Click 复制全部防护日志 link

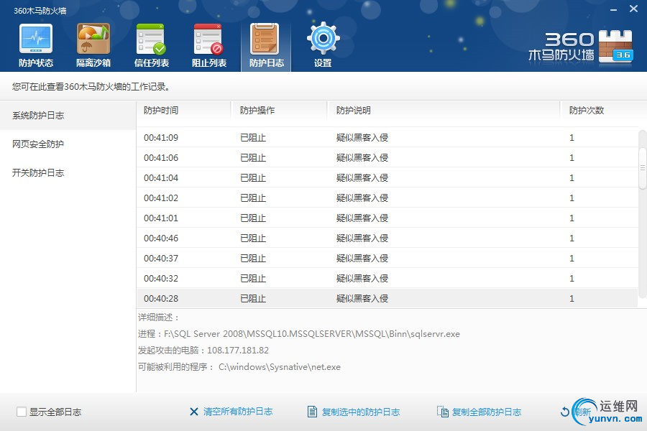click(x=487, y=412)
